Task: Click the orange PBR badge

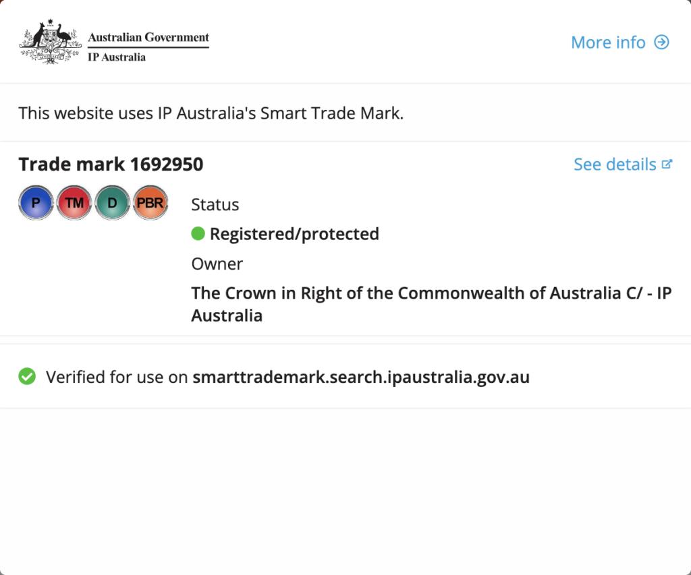Action: [x=150, y=203]
